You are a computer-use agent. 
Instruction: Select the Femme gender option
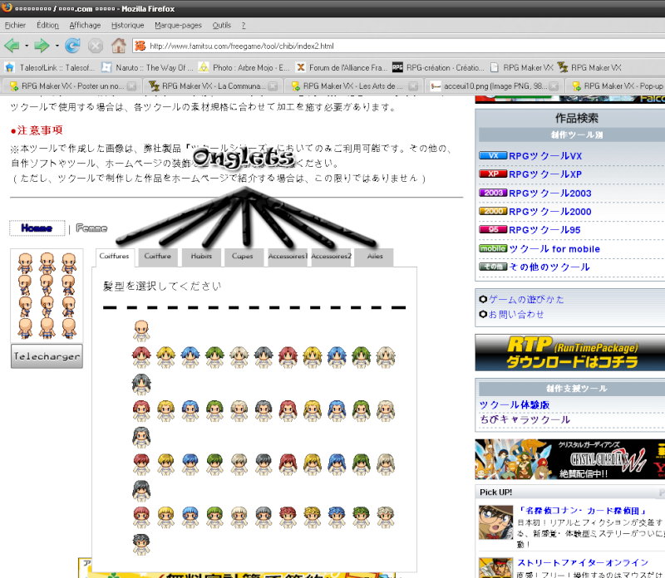91,228
